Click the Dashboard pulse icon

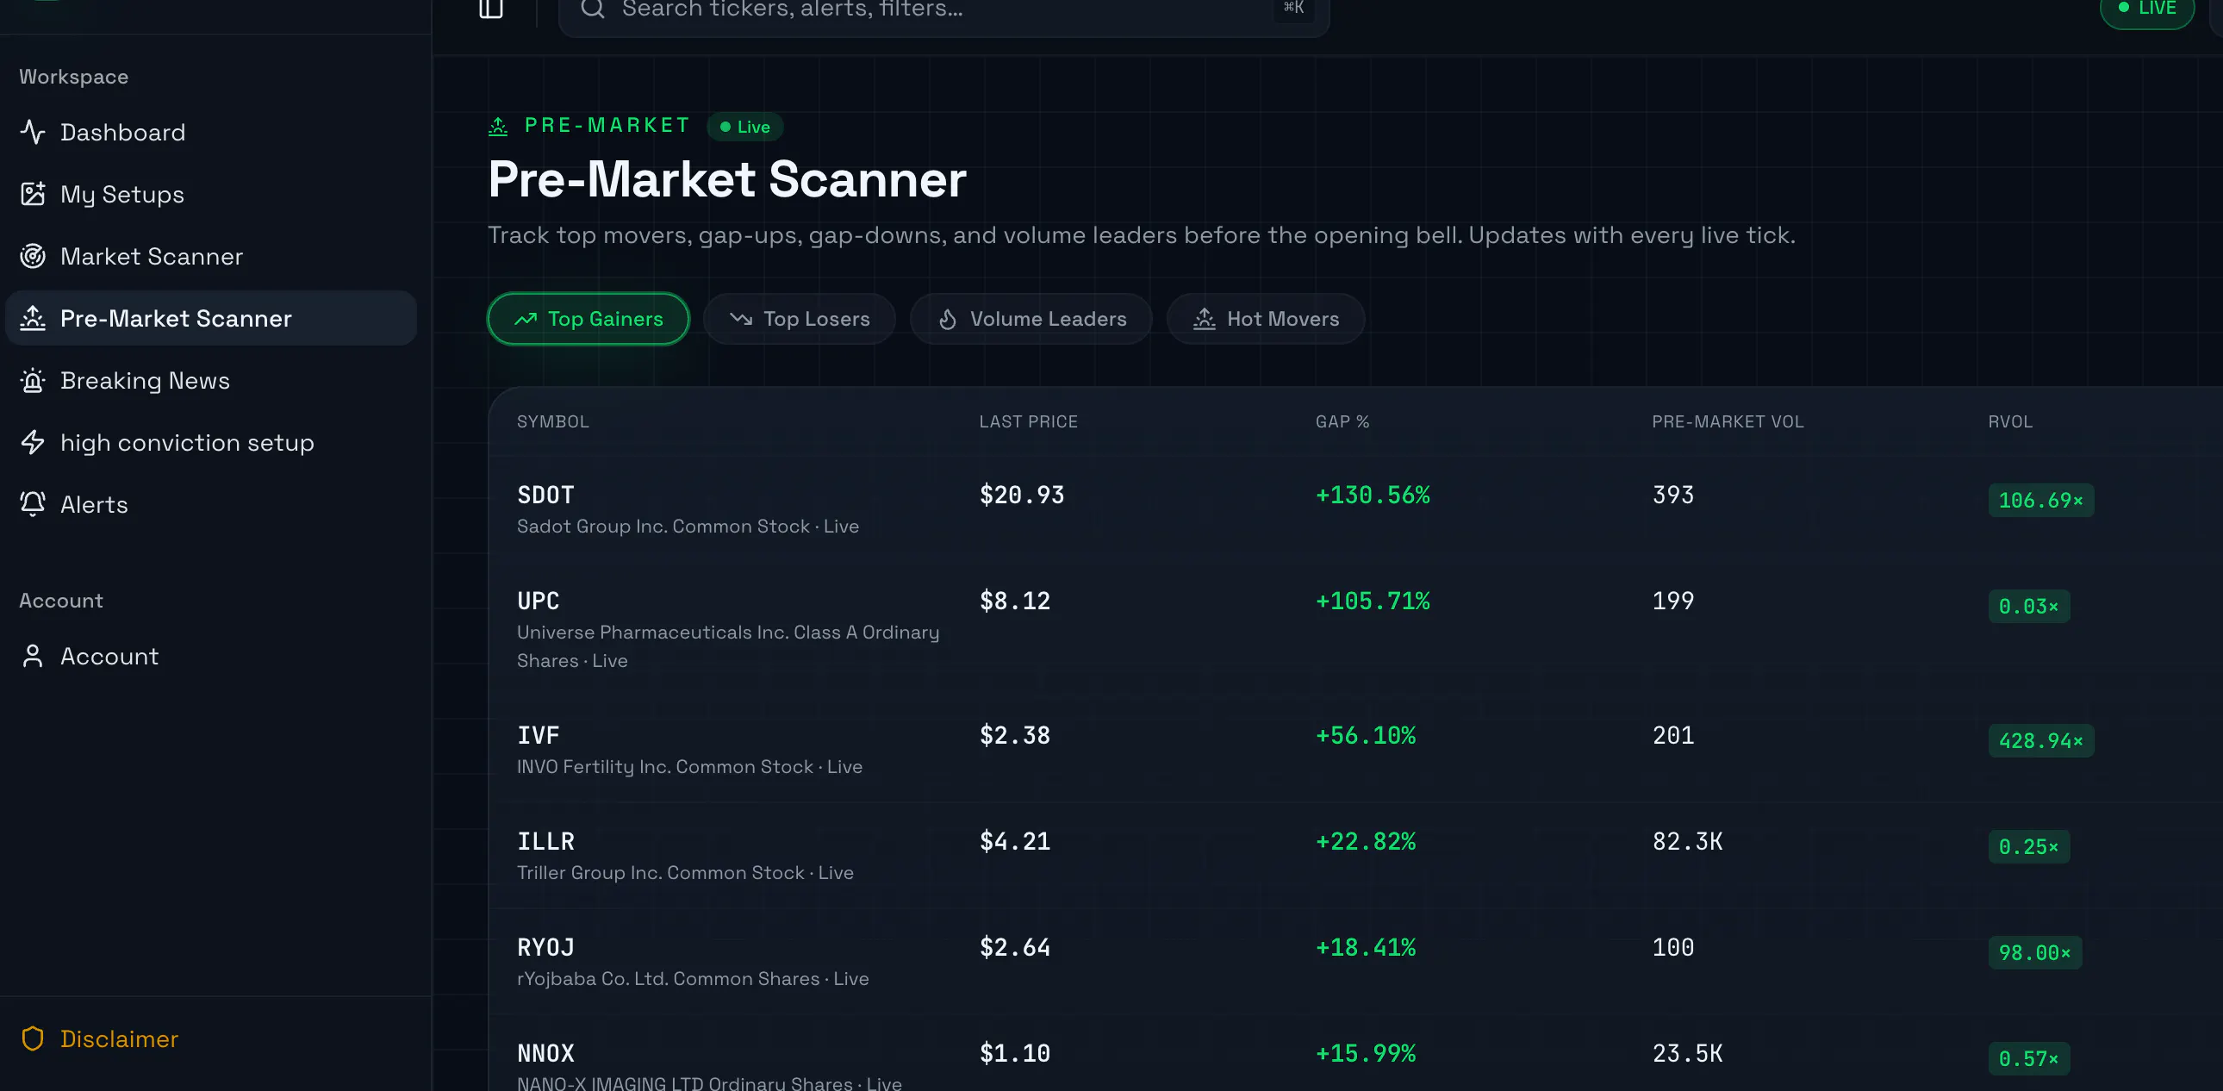[33, 132]
